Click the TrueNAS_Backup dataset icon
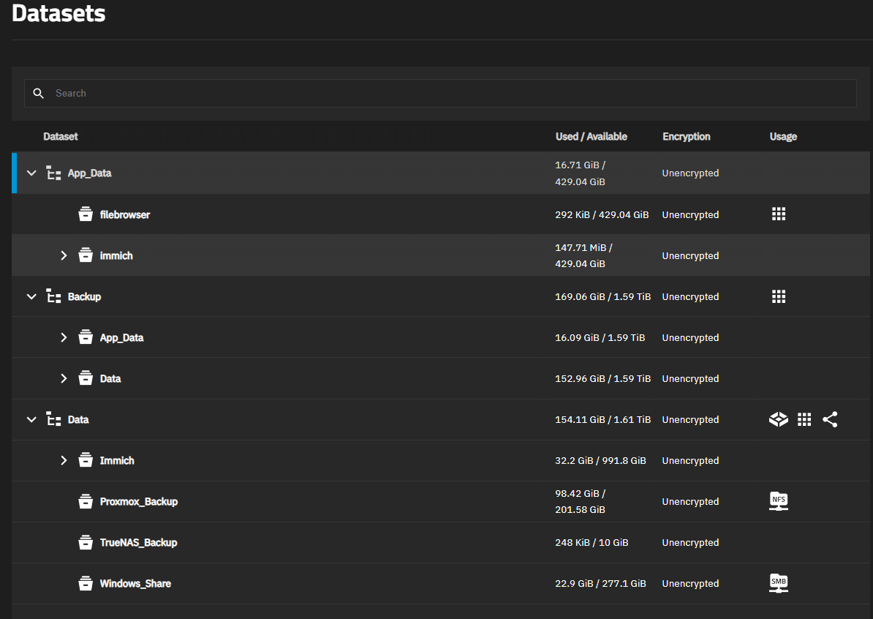Screen dimensions: 873x619 pos(86,542)
